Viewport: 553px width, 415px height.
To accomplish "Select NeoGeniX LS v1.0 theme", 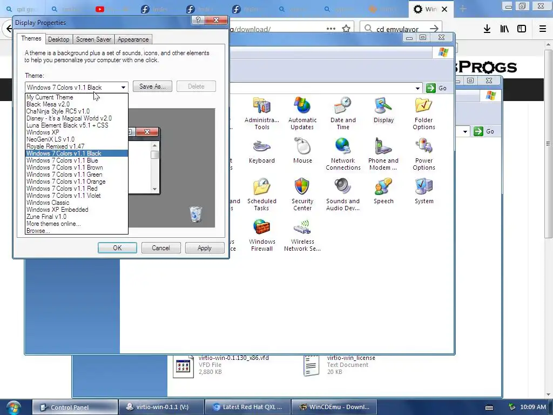I will click(77, 139).
